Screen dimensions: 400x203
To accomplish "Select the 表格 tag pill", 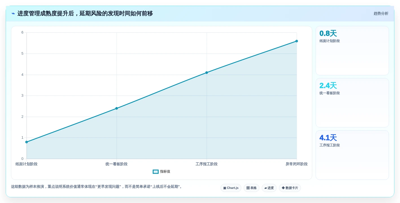I will 252,188.
